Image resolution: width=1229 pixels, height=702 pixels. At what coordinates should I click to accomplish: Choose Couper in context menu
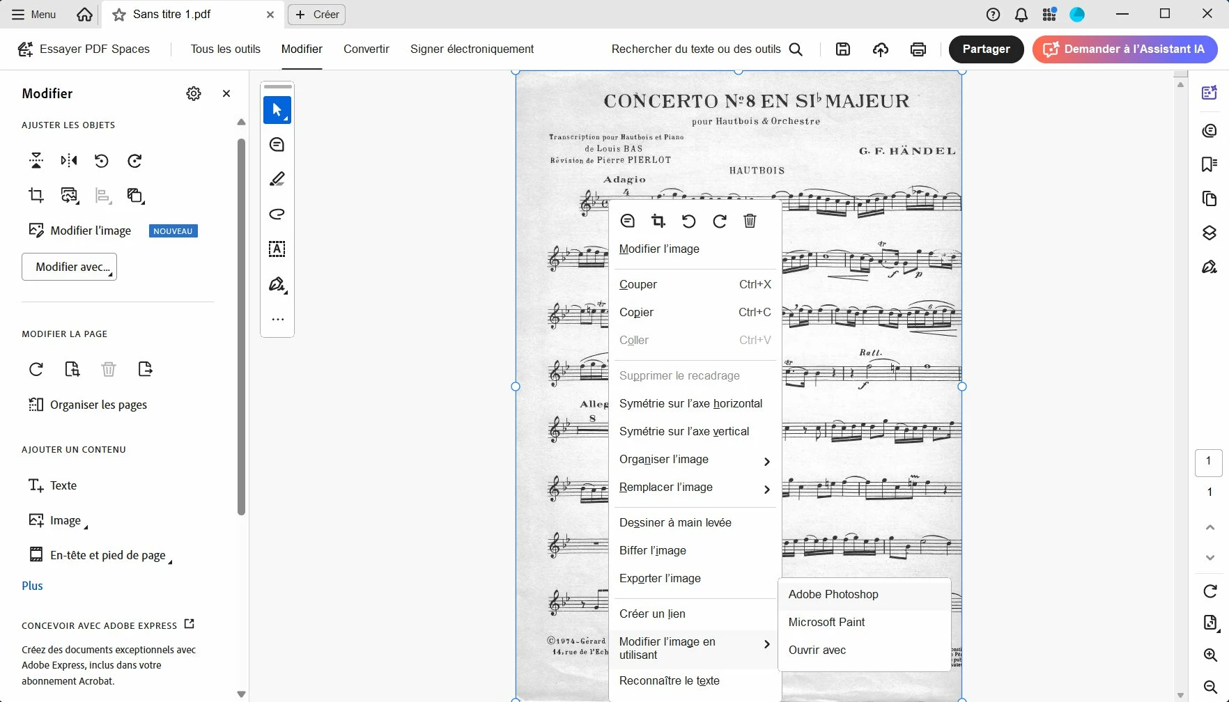point(695,284)
